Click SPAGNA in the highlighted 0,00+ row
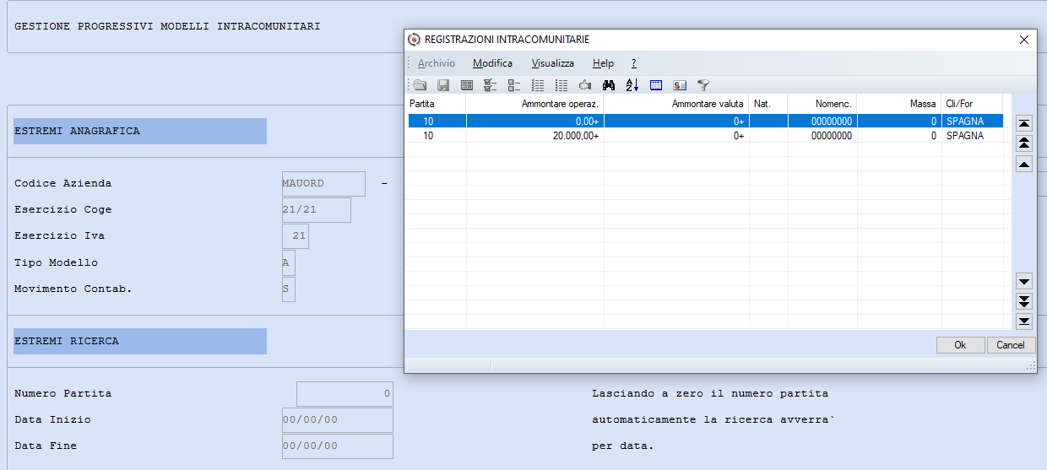 click(965, 122)
